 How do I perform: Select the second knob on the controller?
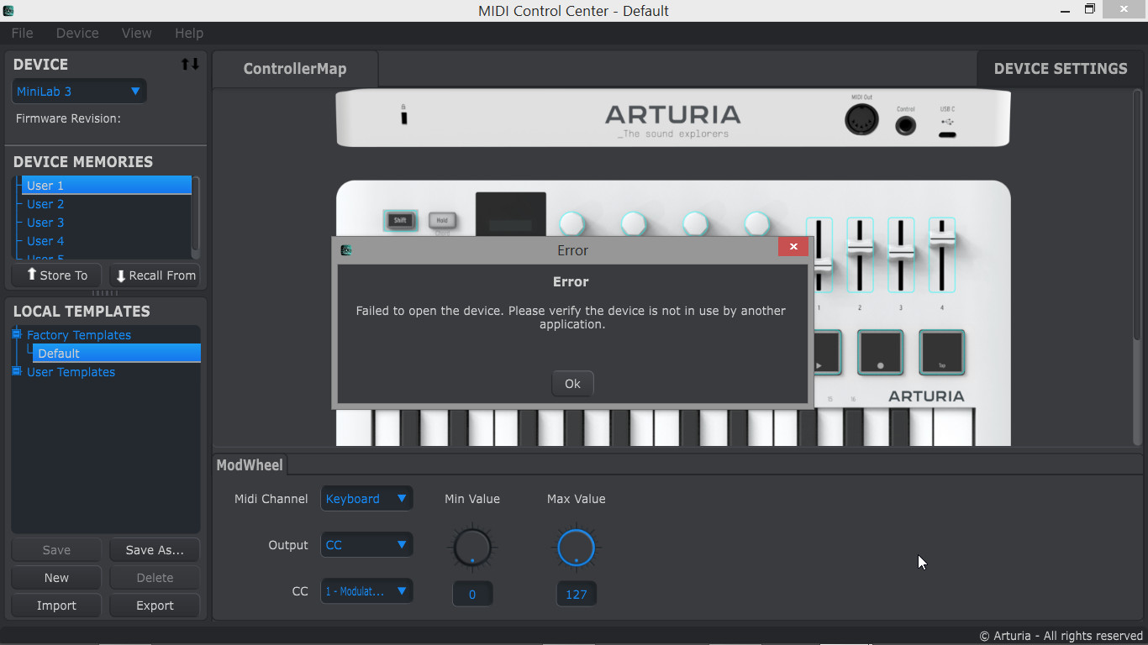pos(634,223)
